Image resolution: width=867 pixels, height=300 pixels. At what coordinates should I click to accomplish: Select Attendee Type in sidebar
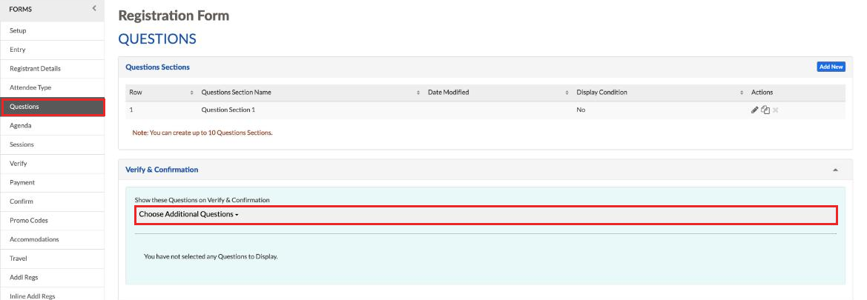52,87
